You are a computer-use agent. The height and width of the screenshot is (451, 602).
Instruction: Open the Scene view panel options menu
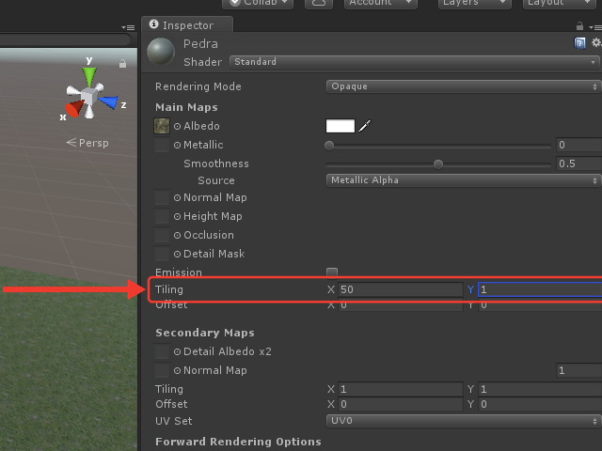(128, 27)
